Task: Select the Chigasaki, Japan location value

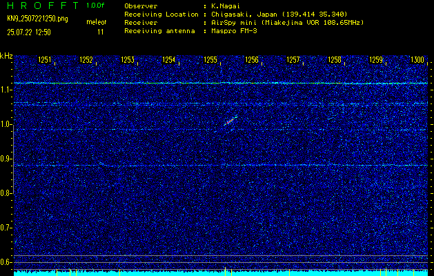Action: [x=279, y=14]
